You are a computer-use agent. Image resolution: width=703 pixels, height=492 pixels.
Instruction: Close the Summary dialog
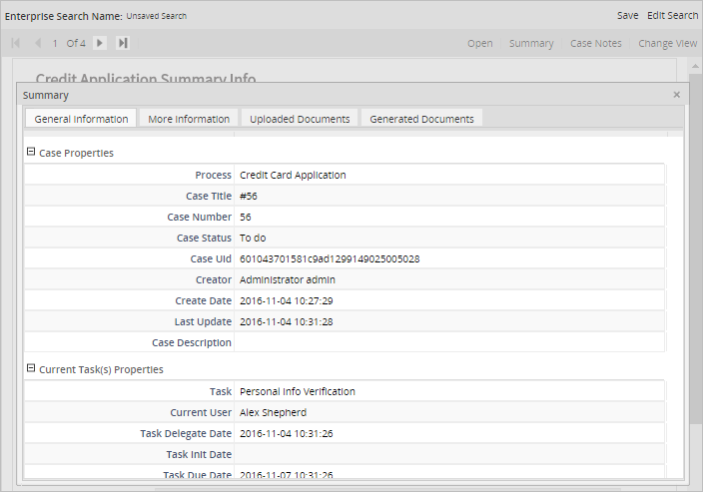676,95
